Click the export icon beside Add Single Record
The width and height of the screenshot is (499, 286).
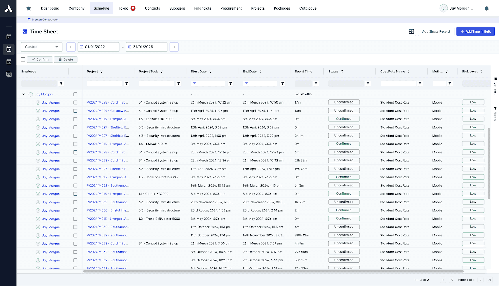411,31
